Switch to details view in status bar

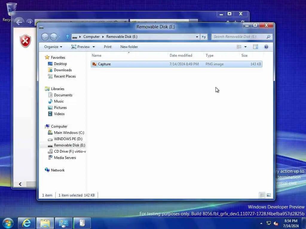(262, 195)
